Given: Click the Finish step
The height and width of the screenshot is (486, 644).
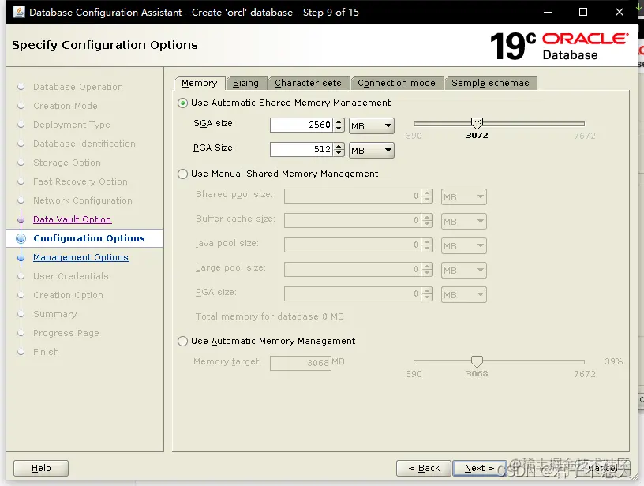Looking at the screenshot, I should tap(46, 352).
